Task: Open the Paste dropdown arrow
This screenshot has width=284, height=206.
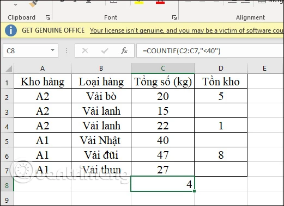Action: [x=15, y=4]
